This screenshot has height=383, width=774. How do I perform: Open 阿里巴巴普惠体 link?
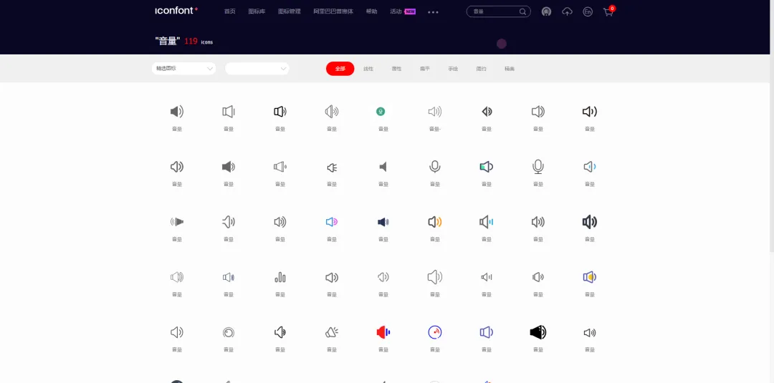[333, 12]
